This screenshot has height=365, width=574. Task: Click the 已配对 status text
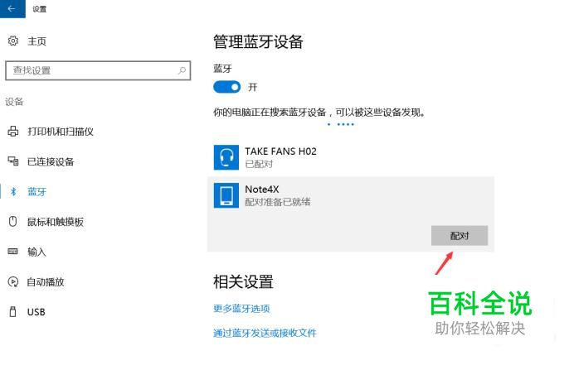259,164
